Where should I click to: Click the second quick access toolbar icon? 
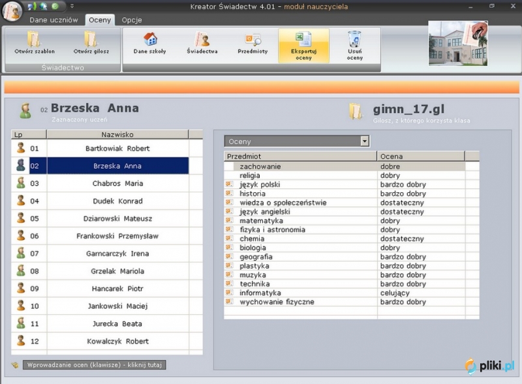pyautogui.click(x=43, y=7)
